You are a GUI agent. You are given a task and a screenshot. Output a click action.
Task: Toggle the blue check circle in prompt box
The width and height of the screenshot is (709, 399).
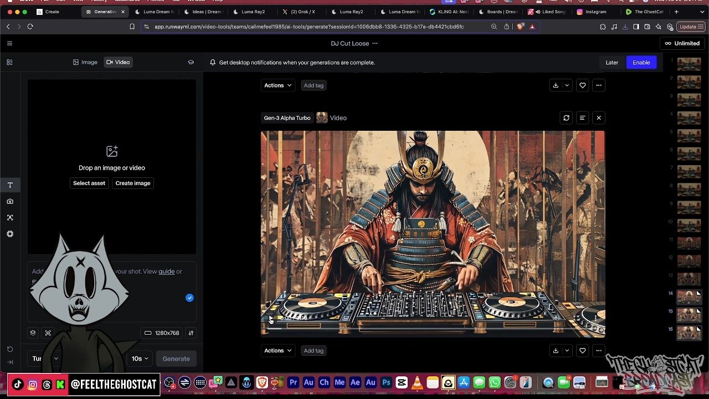[x=189, y=298]
